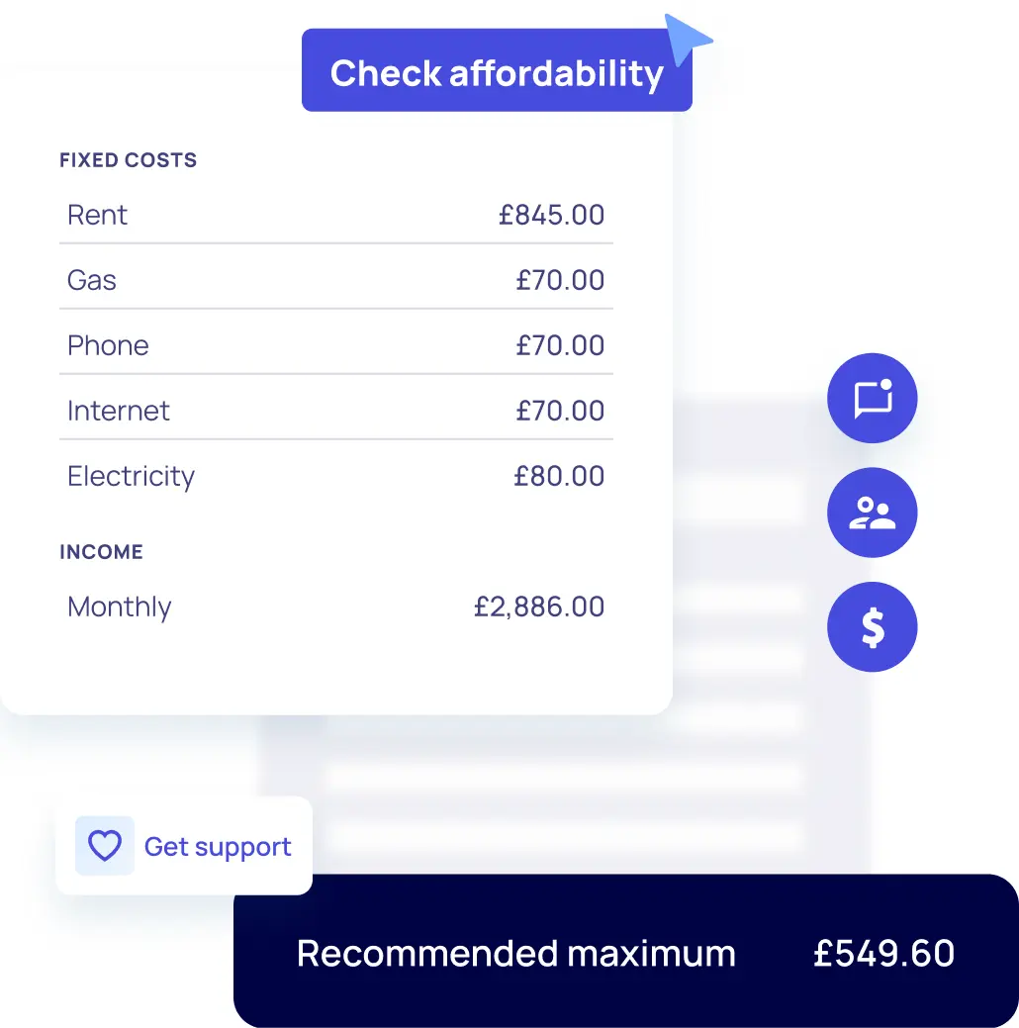The image size is (1019, 1028).
Task: Click the blue cursor arrow graphic
Action: [686, 40]
